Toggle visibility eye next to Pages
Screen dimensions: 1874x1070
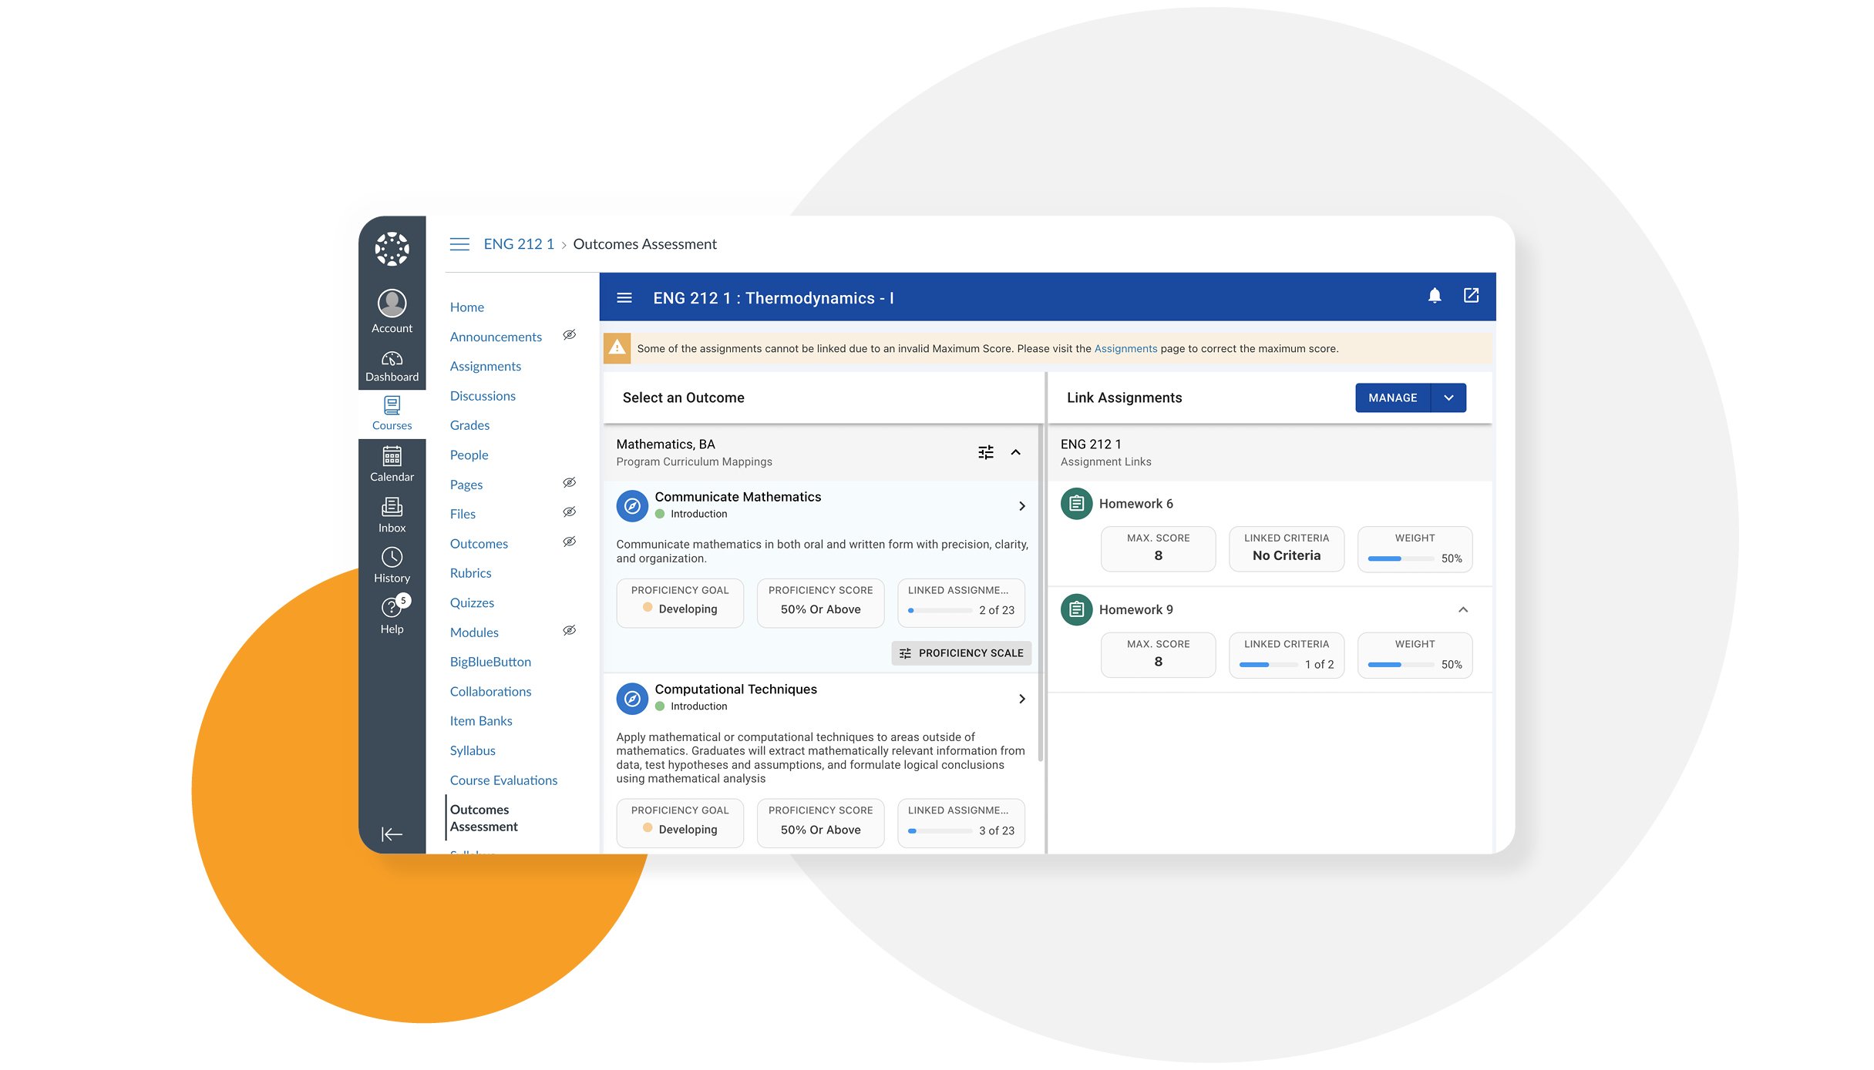[569, 483]
